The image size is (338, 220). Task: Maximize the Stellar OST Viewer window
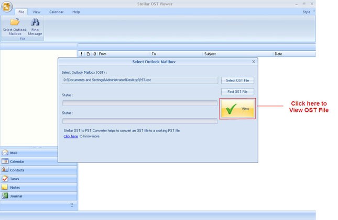pyautogui.click(x=304, y=4)
